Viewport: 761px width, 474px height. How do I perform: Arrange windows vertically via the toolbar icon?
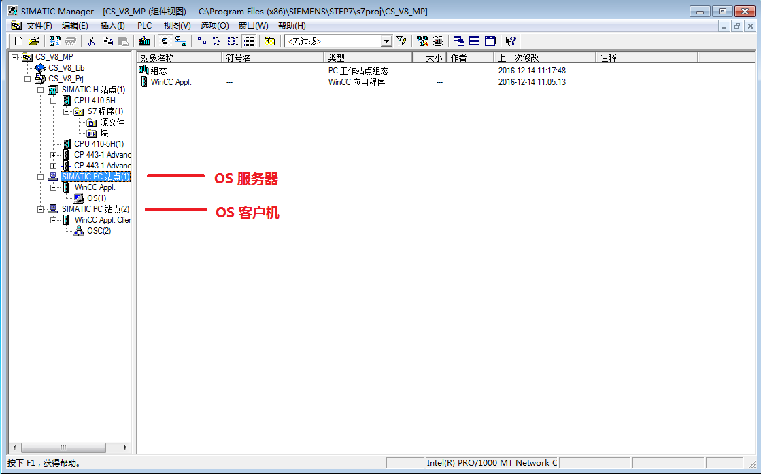[490, 41]
